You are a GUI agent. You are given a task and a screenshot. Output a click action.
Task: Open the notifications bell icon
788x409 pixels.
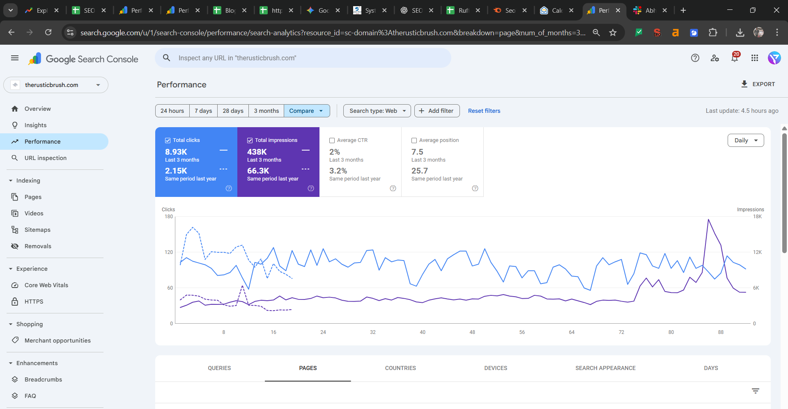pos(735,58)
